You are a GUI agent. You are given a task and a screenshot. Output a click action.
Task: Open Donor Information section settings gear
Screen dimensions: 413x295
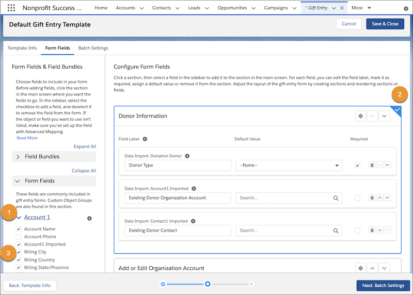(360, 116)
